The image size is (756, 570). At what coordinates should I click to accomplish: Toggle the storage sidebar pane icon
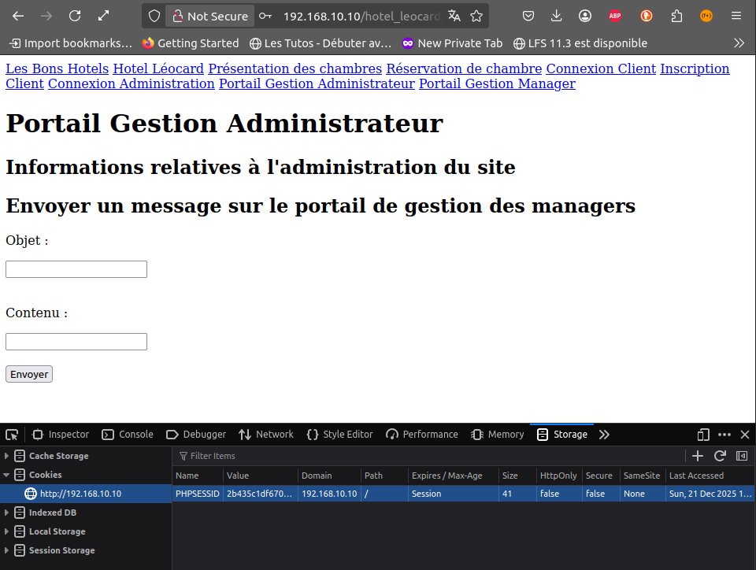(x=741, y=456)
